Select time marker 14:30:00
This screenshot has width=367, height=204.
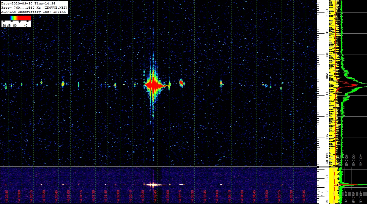(x=19, y=197)
